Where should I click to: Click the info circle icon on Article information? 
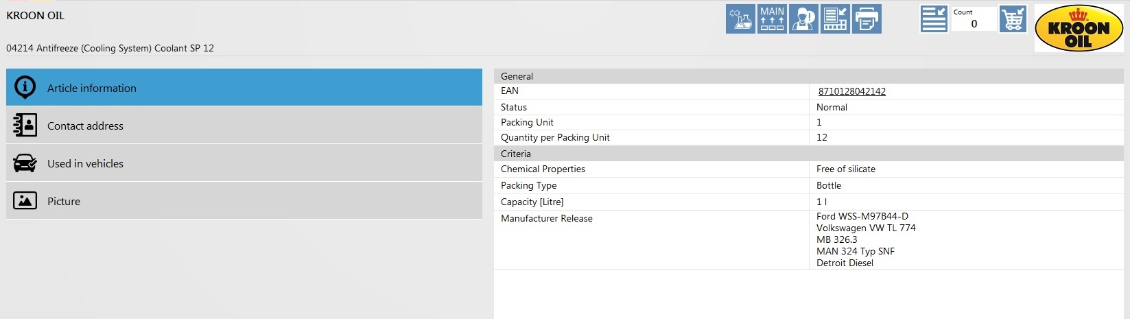click(x=25, y=87)
